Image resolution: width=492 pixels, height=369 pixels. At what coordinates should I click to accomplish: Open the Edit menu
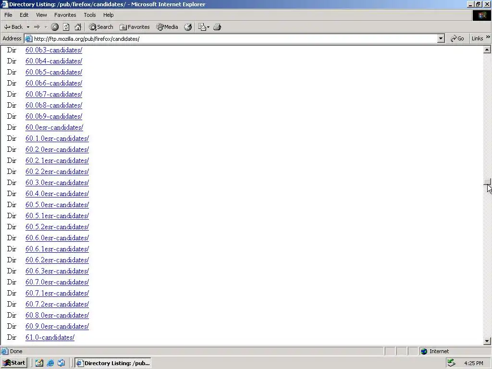[x=24, y=15]
